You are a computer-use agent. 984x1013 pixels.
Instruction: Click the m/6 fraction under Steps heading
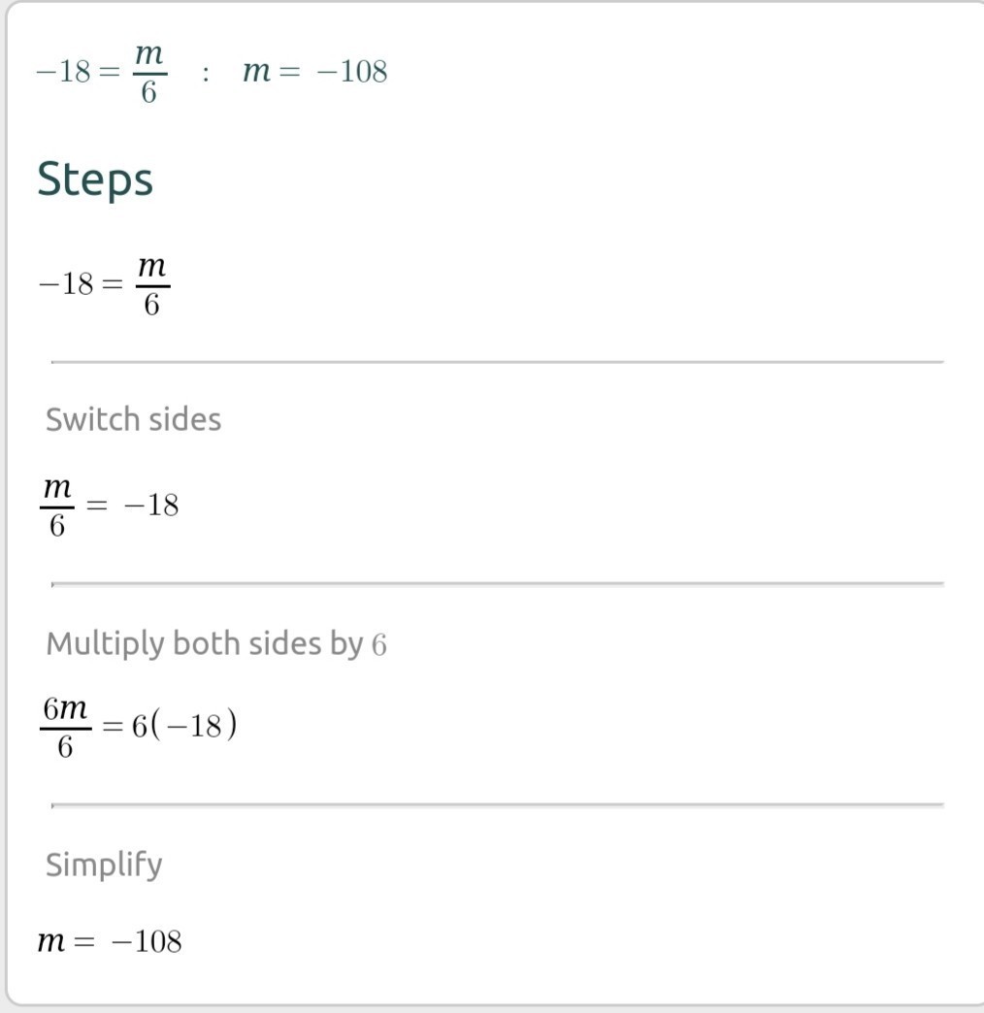(x=153, y=285)
